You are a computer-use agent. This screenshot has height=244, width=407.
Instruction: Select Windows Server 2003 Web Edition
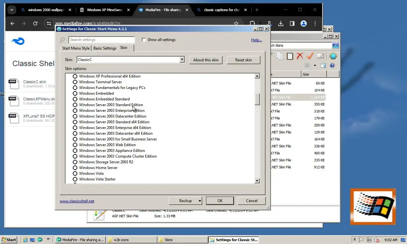(x=75, y=145)
